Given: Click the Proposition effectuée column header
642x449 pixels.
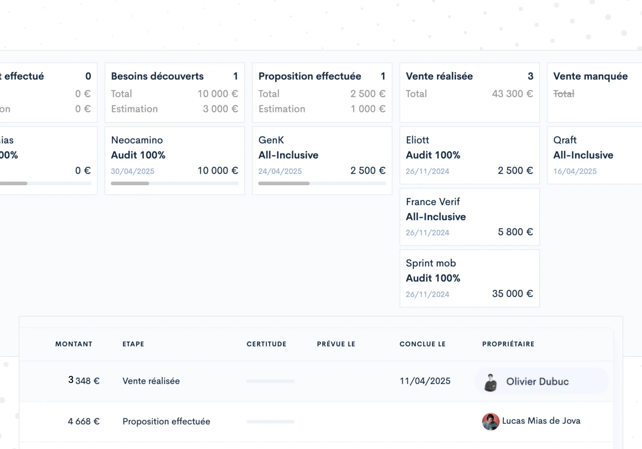Looking at the screenshot, I should point(310,76).
